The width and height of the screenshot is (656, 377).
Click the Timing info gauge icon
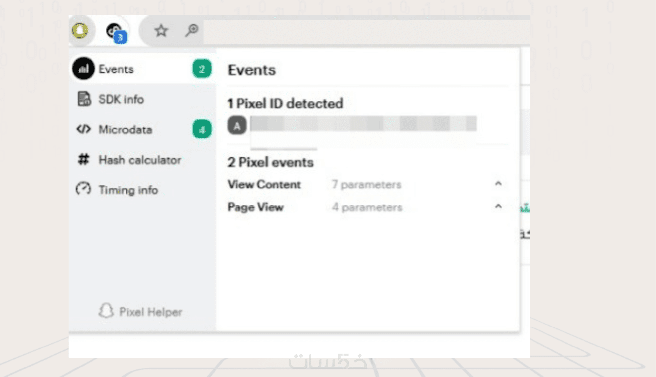[83, 189]
